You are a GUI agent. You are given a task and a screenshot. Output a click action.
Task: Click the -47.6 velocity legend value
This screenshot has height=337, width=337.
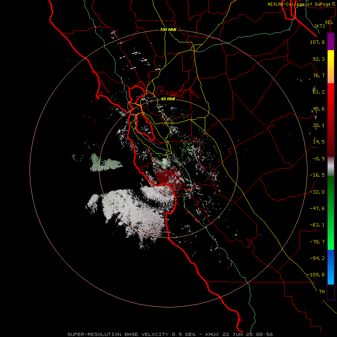pyautogui.click(x=317, y=209)
